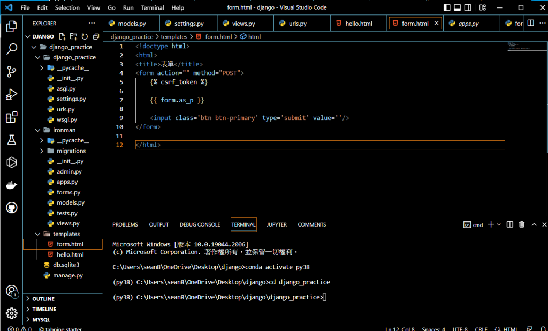Toggle the bottom panel visibility

click(457, 7)
